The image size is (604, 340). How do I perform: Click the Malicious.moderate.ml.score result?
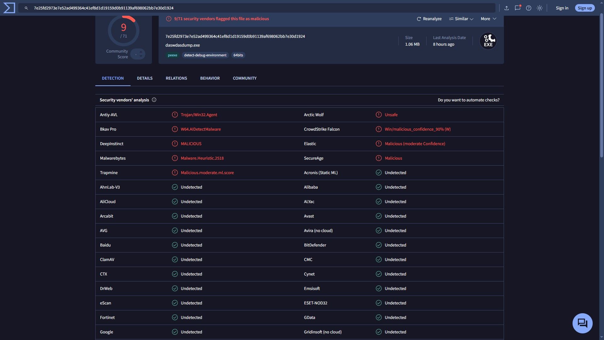point(207,173)
